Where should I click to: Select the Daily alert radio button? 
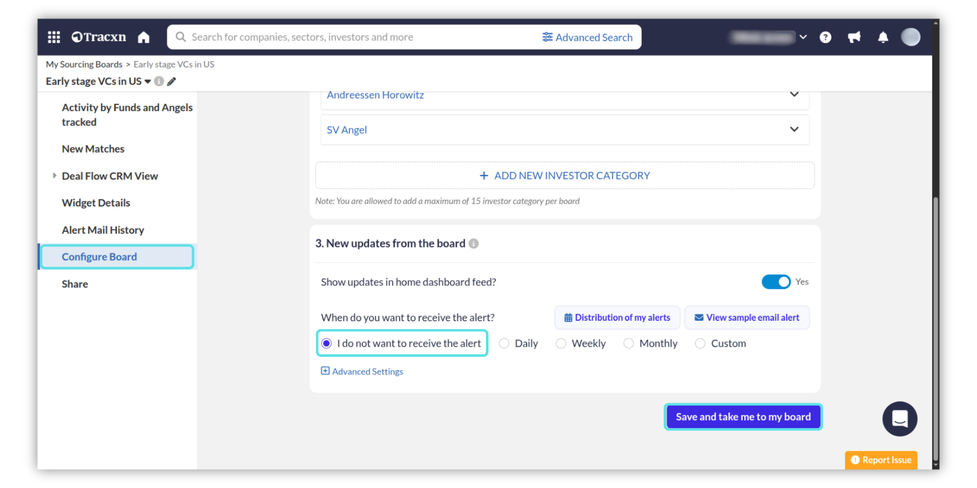504,344
